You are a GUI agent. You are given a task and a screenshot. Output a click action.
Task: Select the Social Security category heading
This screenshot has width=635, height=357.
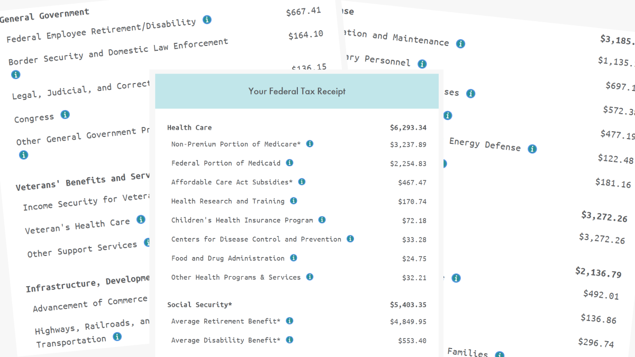tap(199, 305)
